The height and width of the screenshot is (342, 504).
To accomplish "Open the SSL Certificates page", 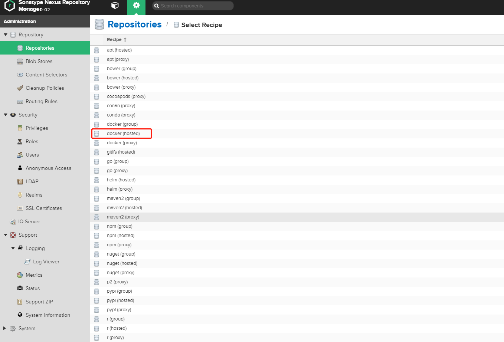I will (x=44, y=208).
